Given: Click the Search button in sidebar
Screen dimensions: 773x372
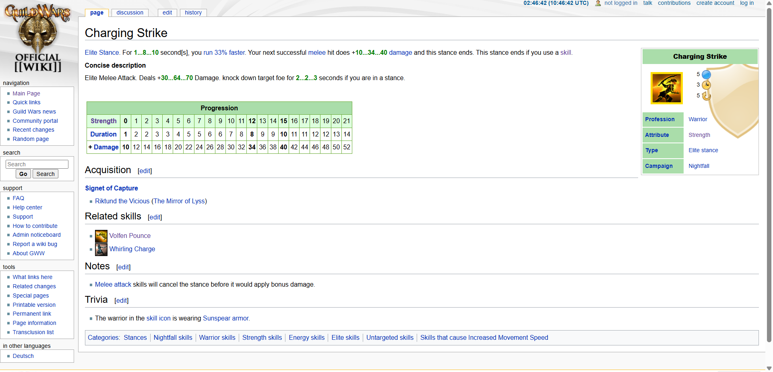Looking at the screenshot, I should point(45,174).
